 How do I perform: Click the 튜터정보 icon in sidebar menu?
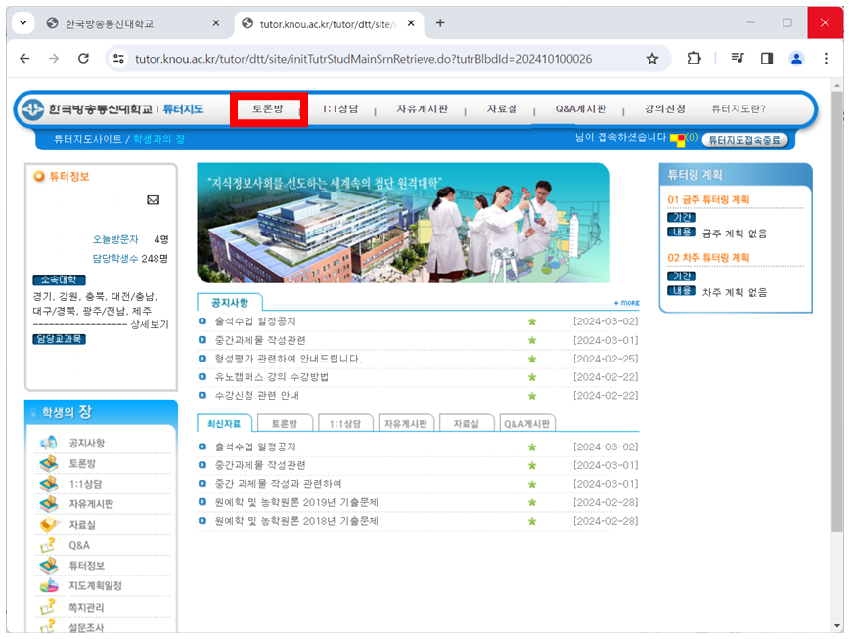[x=48, y=566]
